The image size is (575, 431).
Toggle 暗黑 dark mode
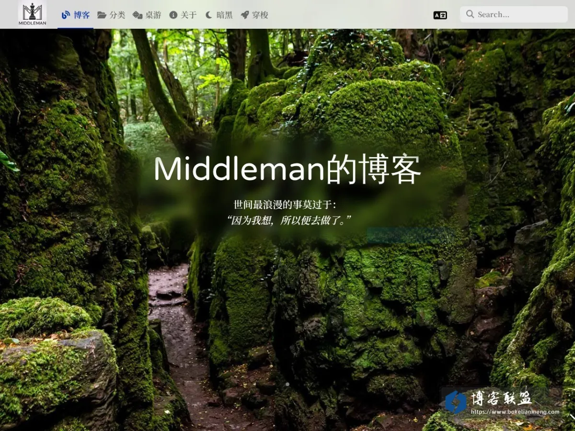pos(219,15)
